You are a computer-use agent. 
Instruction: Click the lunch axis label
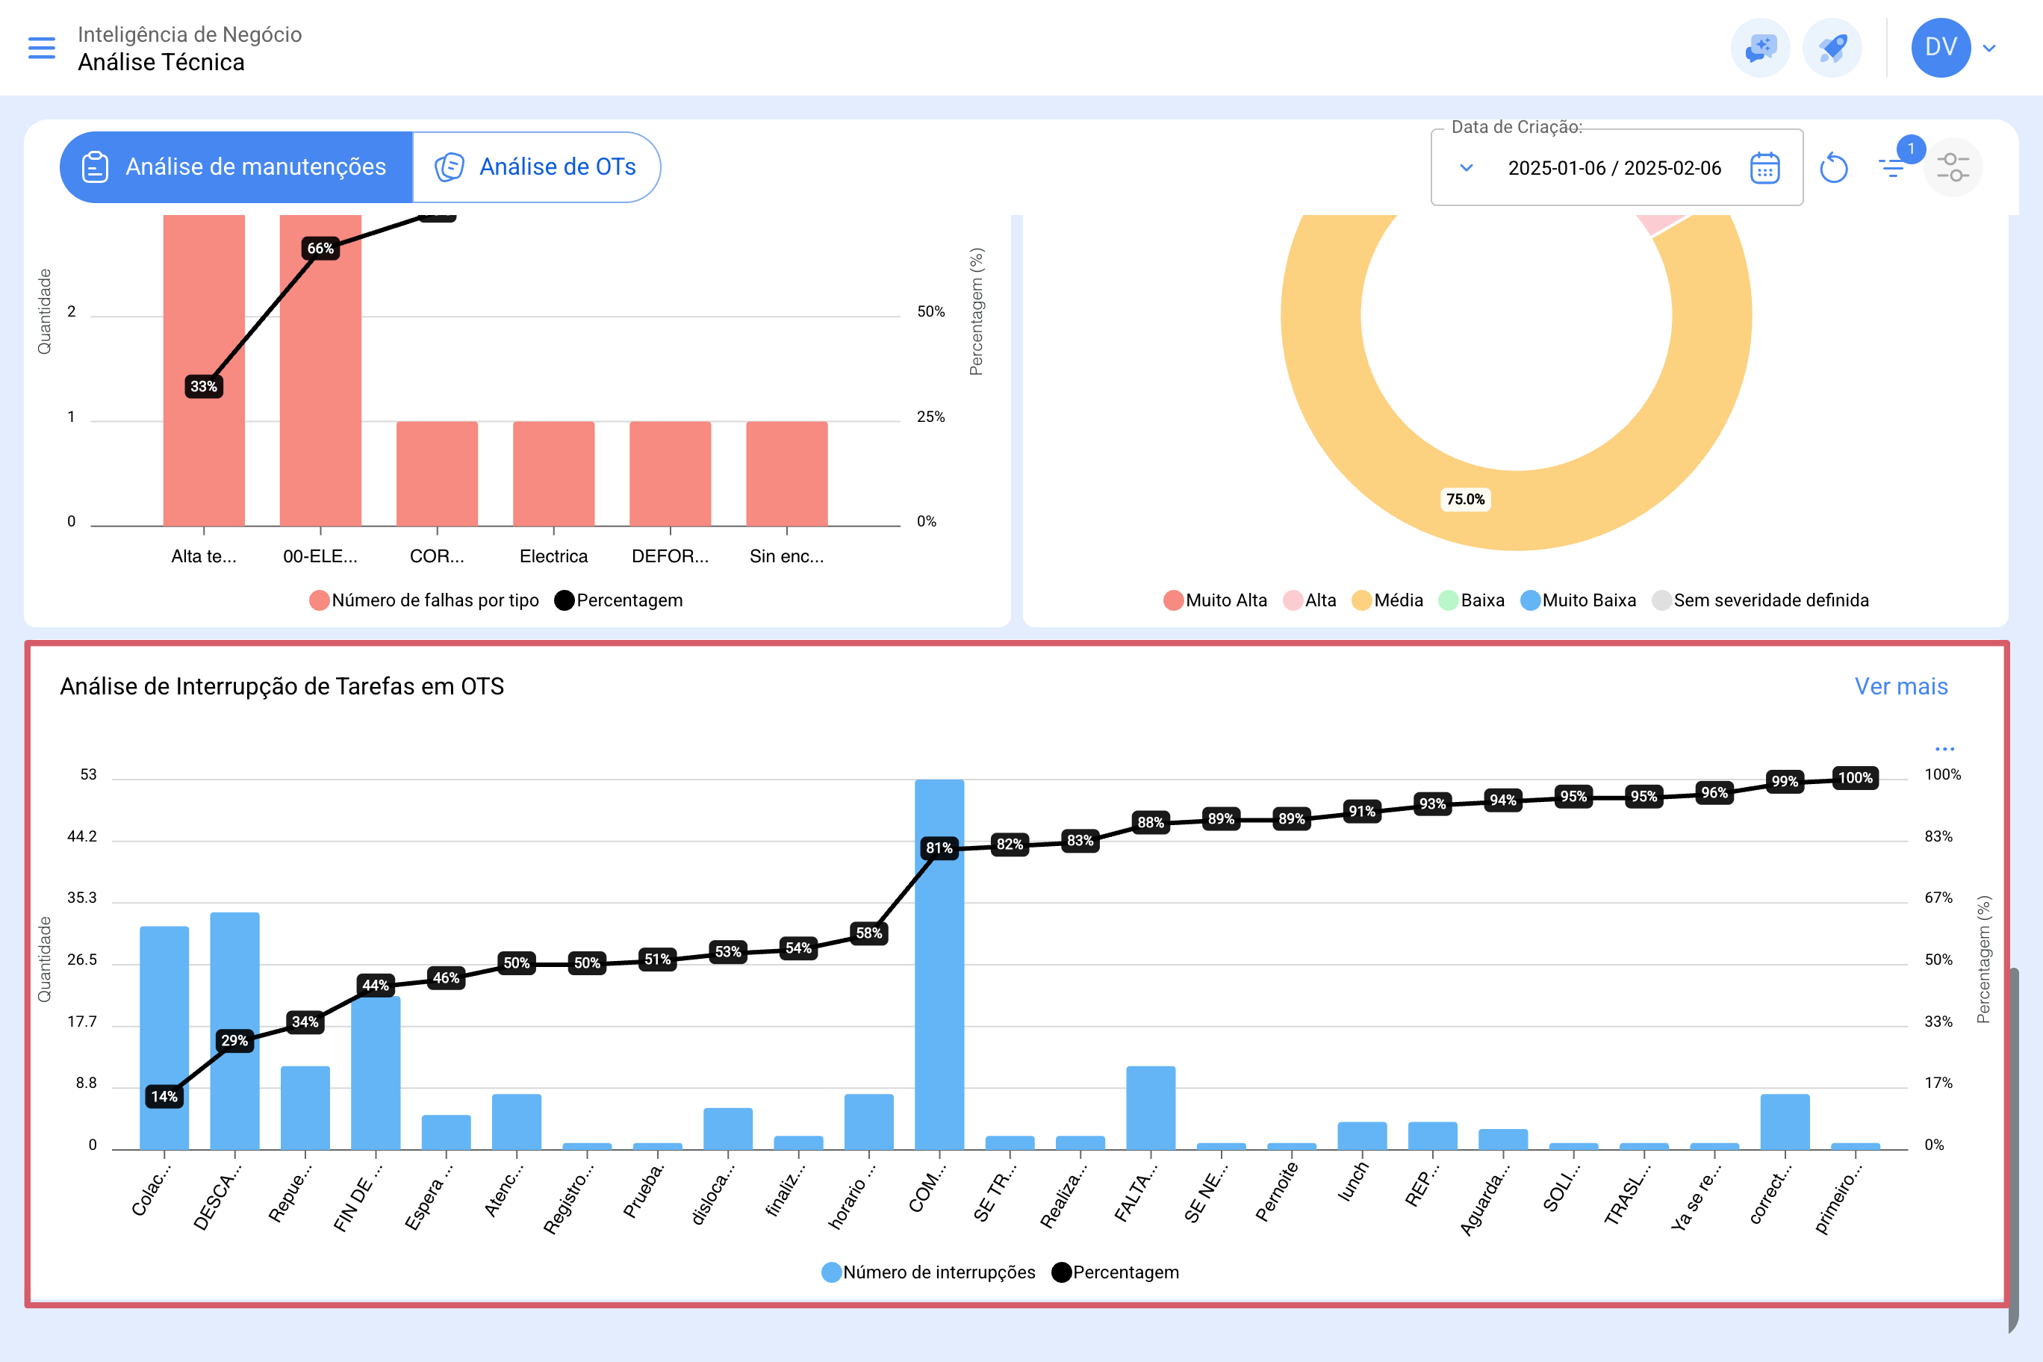1353,1181
